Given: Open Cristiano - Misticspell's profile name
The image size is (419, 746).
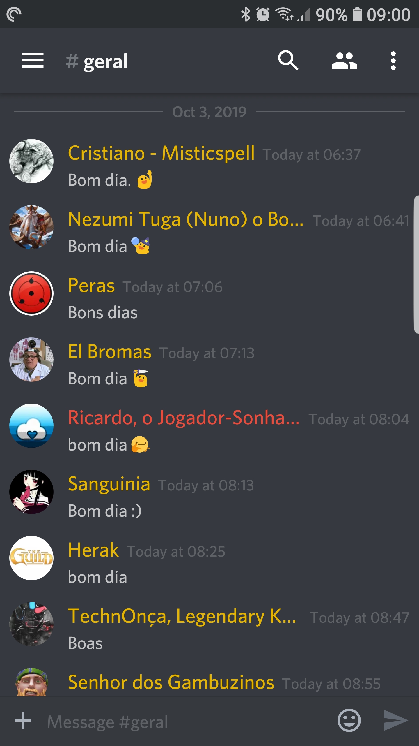Looking at the screenshot, I should (x=161, y=153).
